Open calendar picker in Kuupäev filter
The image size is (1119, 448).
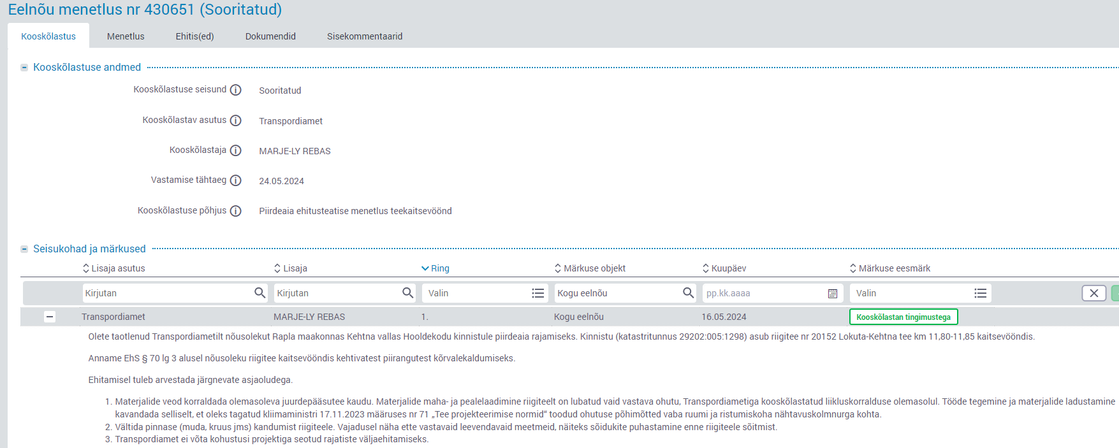832,293
